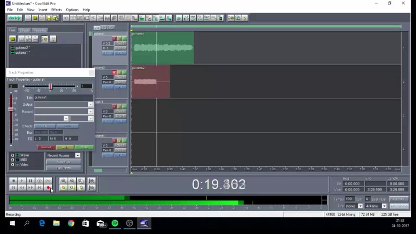Screen dimensions: 416x234
Task: Open Spotify from the Windows taskbar
Action: [x=115, y=223]
